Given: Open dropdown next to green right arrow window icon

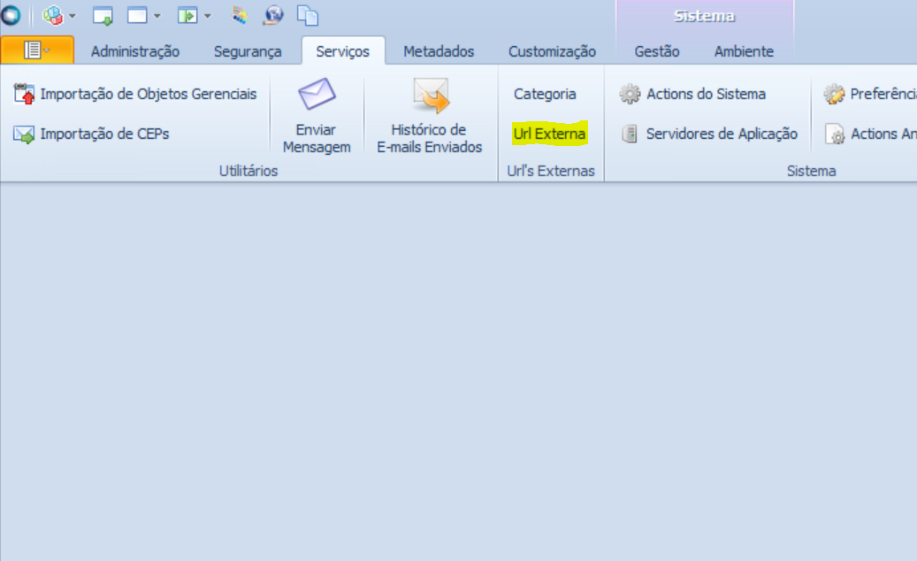Looking at the screenshot, I should (208, 17).
